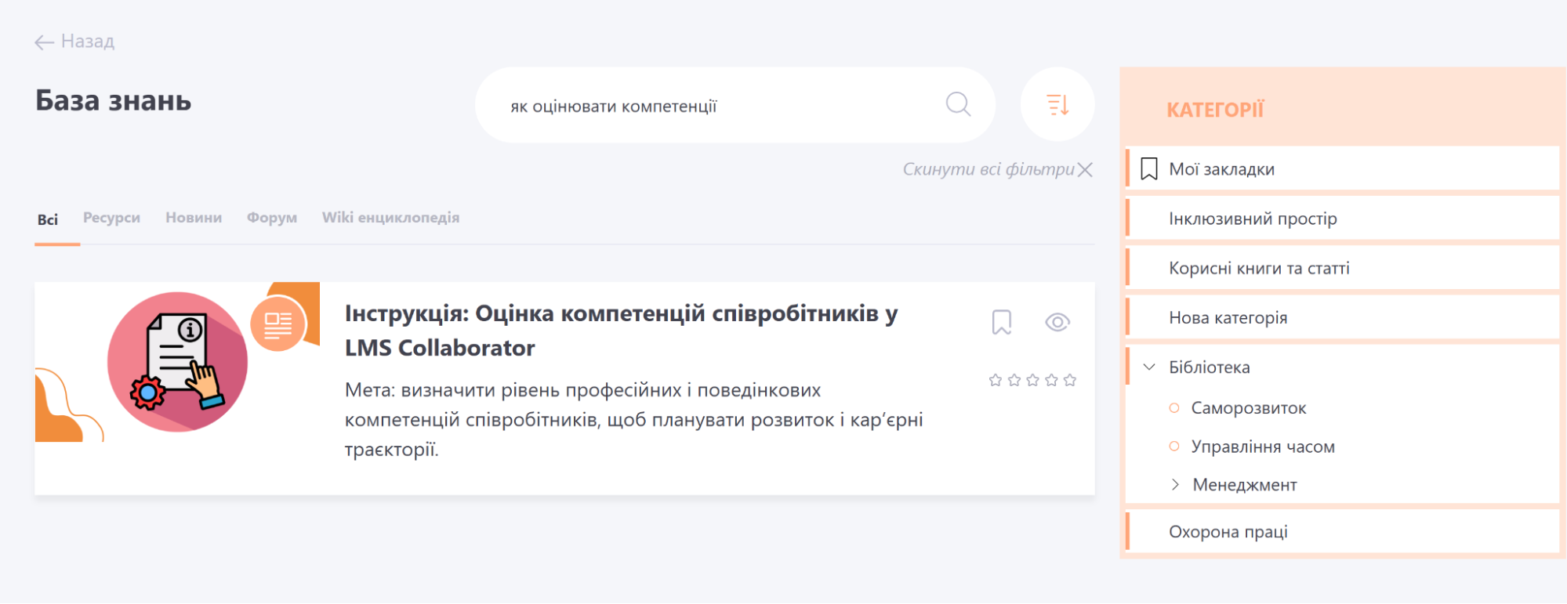This screenshot has height=604, width=1567.
Task: Select the Управління часом subcategory
Action: point(1262,447)
